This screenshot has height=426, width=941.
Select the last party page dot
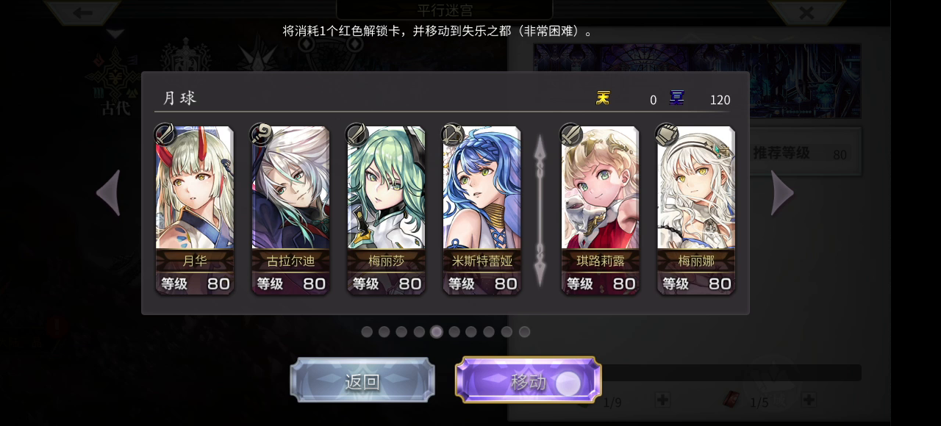pyautogui.click(x=524, y=332)
